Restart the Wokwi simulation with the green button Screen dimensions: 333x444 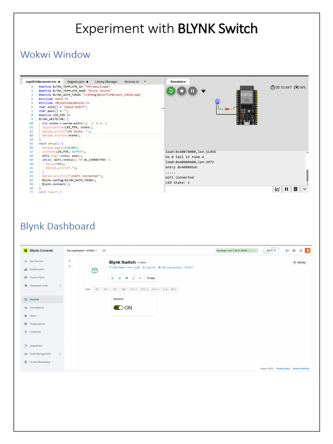point(171,91)
